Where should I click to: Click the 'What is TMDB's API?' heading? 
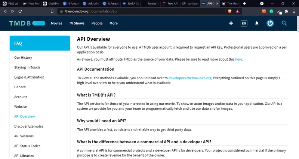[x=96, y=95]
